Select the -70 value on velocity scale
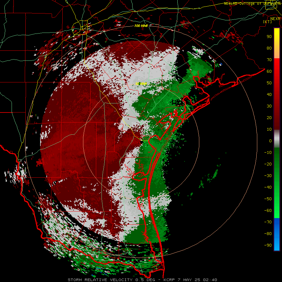 coord(268,222)
